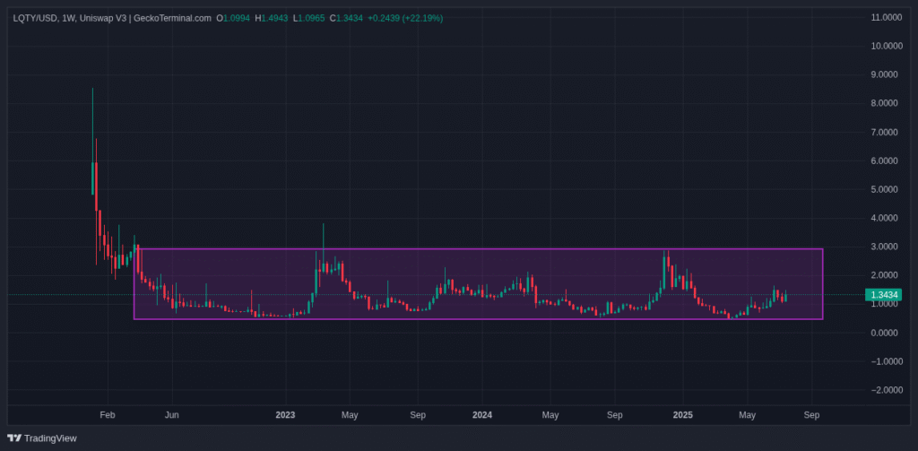Click the TradingView logo icon

[14, 438]
